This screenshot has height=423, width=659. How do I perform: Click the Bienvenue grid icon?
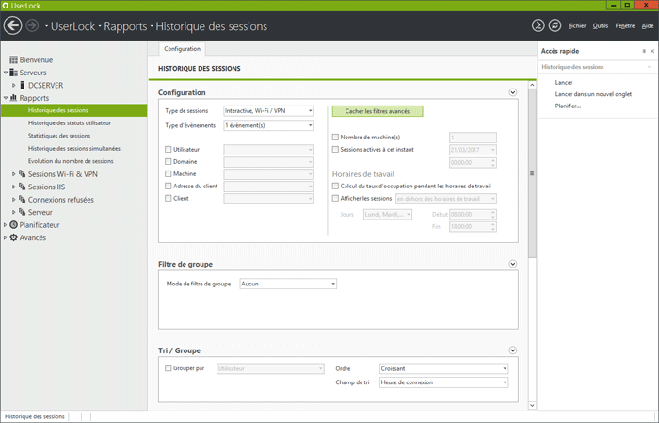coord(13,59)
